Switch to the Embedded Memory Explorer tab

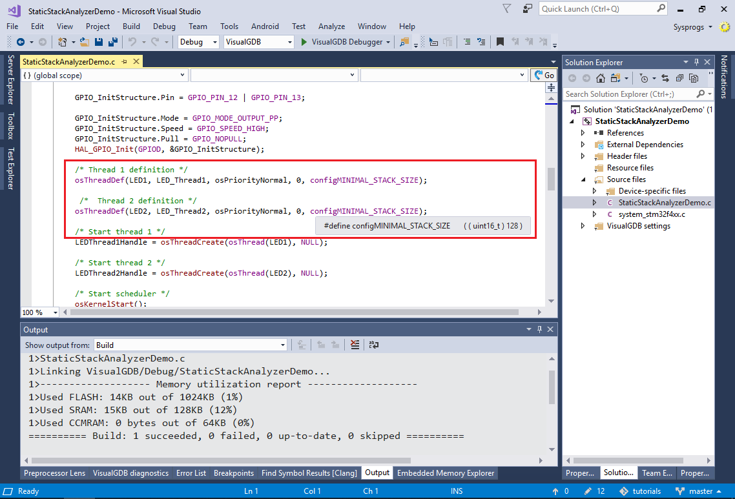pos(446,473)
